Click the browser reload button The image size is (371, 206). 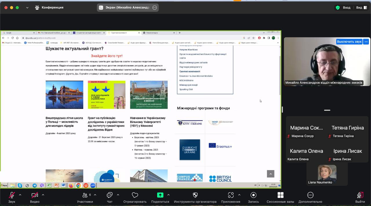12,38
